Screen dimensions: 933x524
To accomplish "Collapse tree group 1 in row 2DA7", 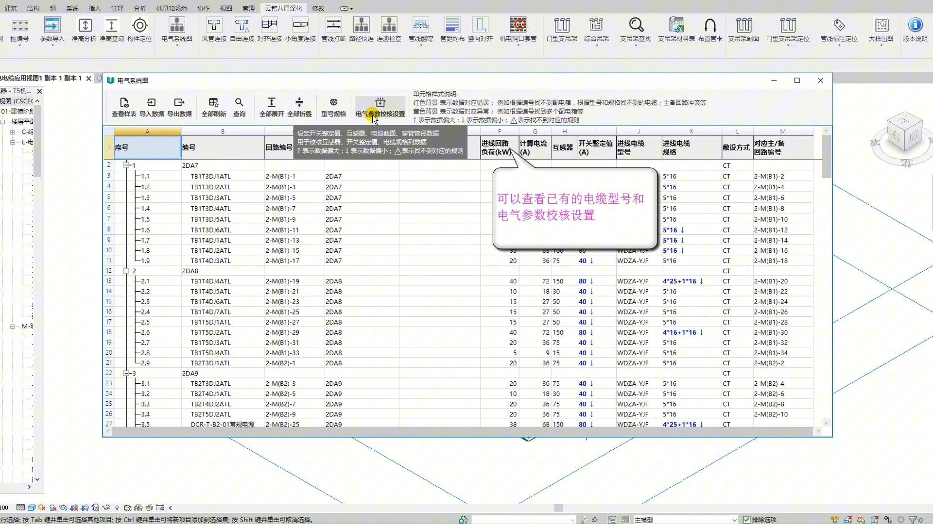I will pyautogui.click(x=126, y=165).
